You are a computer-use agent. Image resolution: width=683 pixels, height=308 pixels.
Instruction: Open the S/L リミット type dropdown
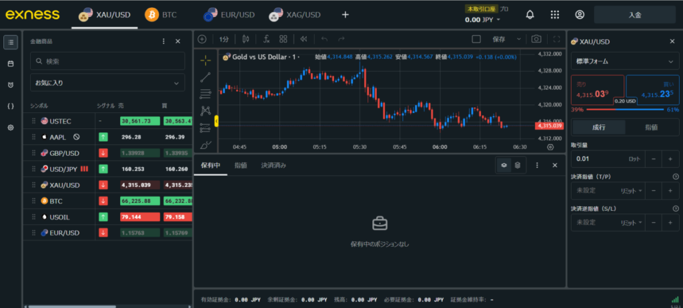click(x=631, y=222)
